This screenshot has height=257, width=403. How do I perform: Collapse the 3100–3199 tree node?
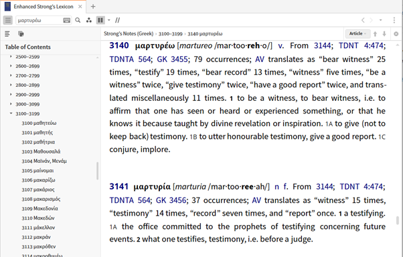pos(11,113)
